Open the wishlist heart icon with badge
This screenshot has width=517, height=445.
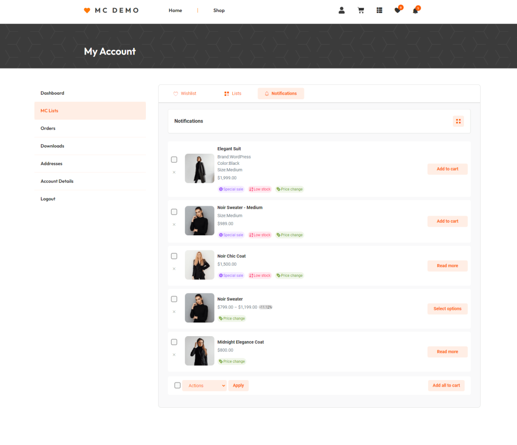pyautogui.click(x=398, y=10)
